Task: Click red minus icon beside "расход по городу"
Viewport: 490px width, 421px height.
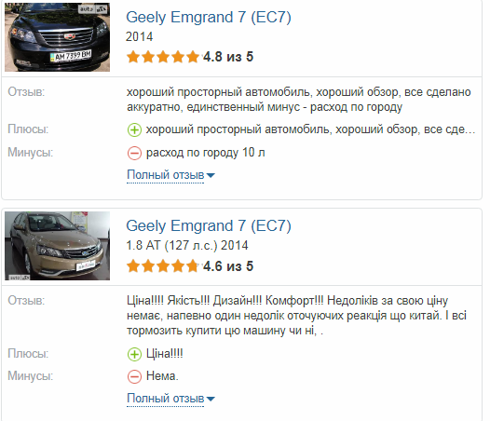Action: click(134, 153)
